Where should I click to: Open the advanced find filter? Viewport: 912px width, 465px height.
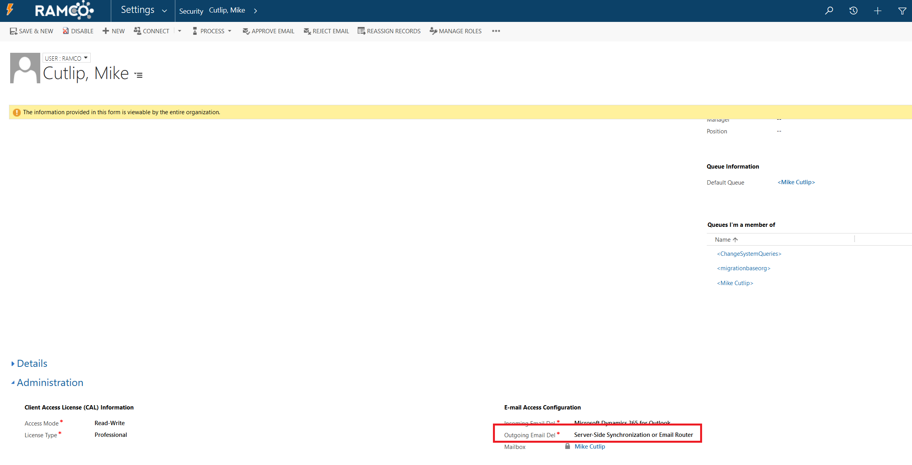coord(902,11)
